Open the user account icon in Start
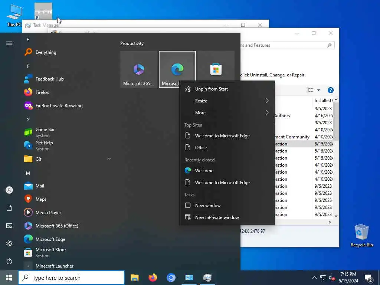Screen dimensions: 380x285 [9, 190]
